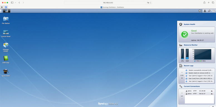Screen dimensions: 216x107
Task: Open the Recent Logs widget title
Action: click(x=189, y=66)
